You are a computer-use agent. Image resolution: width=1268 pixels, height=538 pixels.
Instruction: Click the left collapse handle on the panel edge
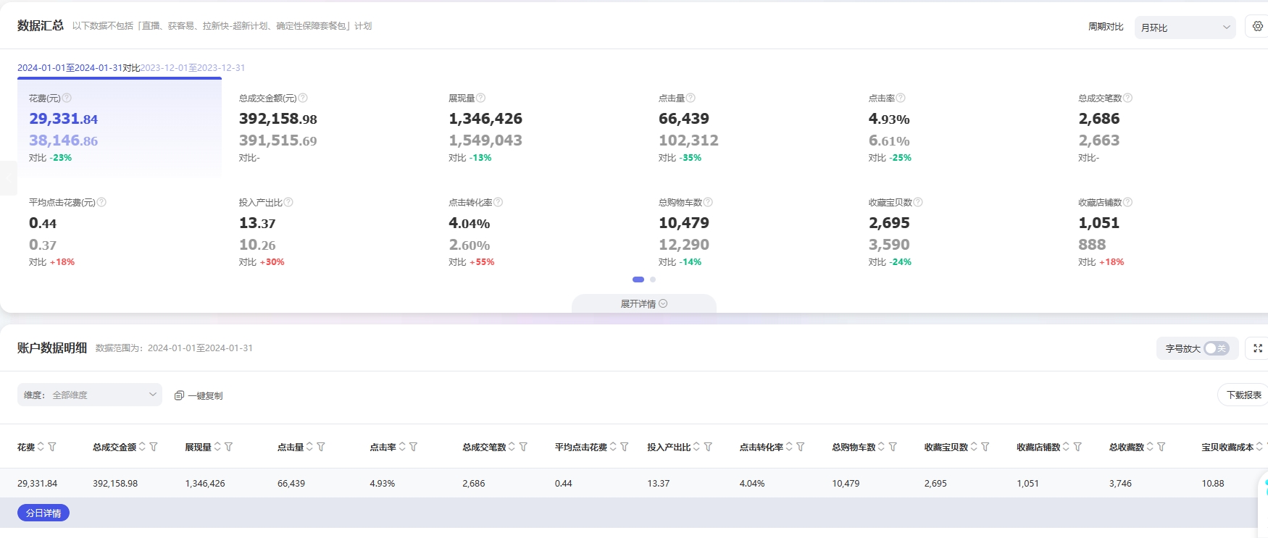tap(7, 178)
